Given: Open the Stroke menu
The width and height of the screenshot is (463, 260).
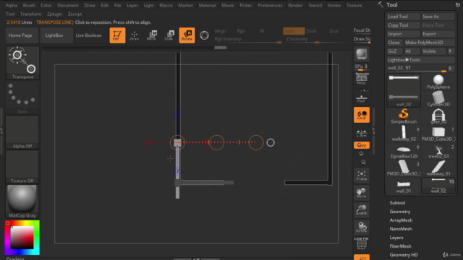Looking at the screenshot, I should [x=334, y=5].
